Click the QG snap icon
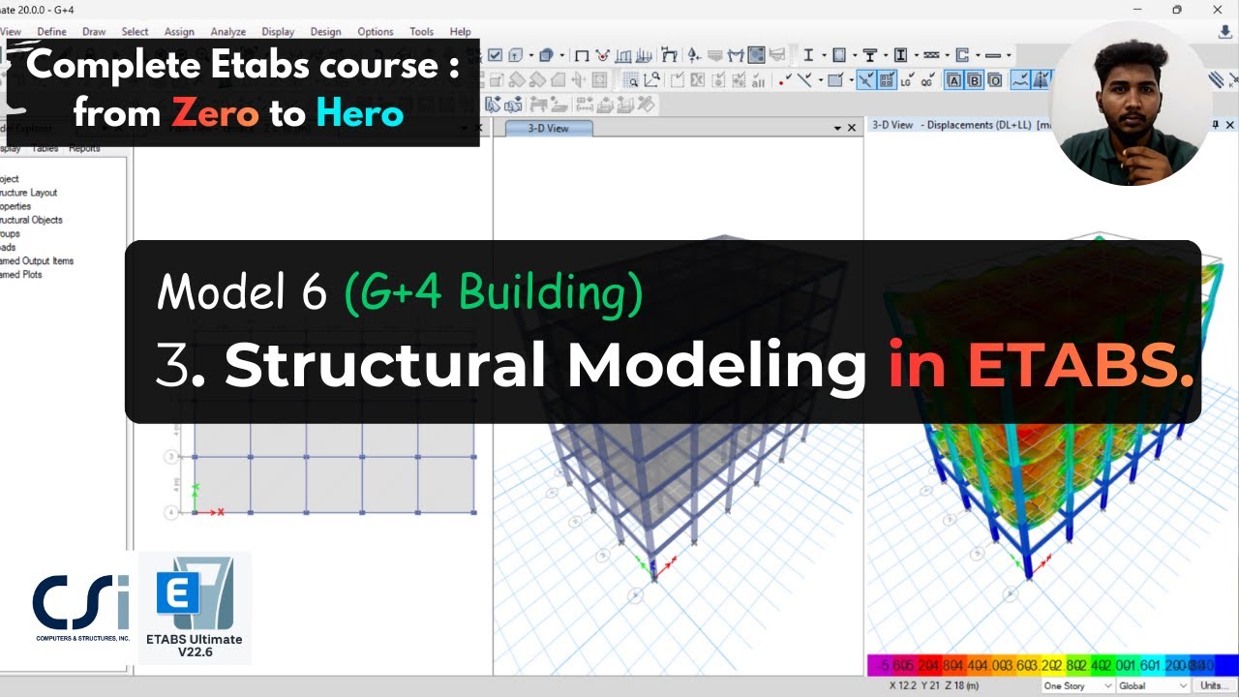The height and width of the screenshot is (697, 1239). point(927,80)
